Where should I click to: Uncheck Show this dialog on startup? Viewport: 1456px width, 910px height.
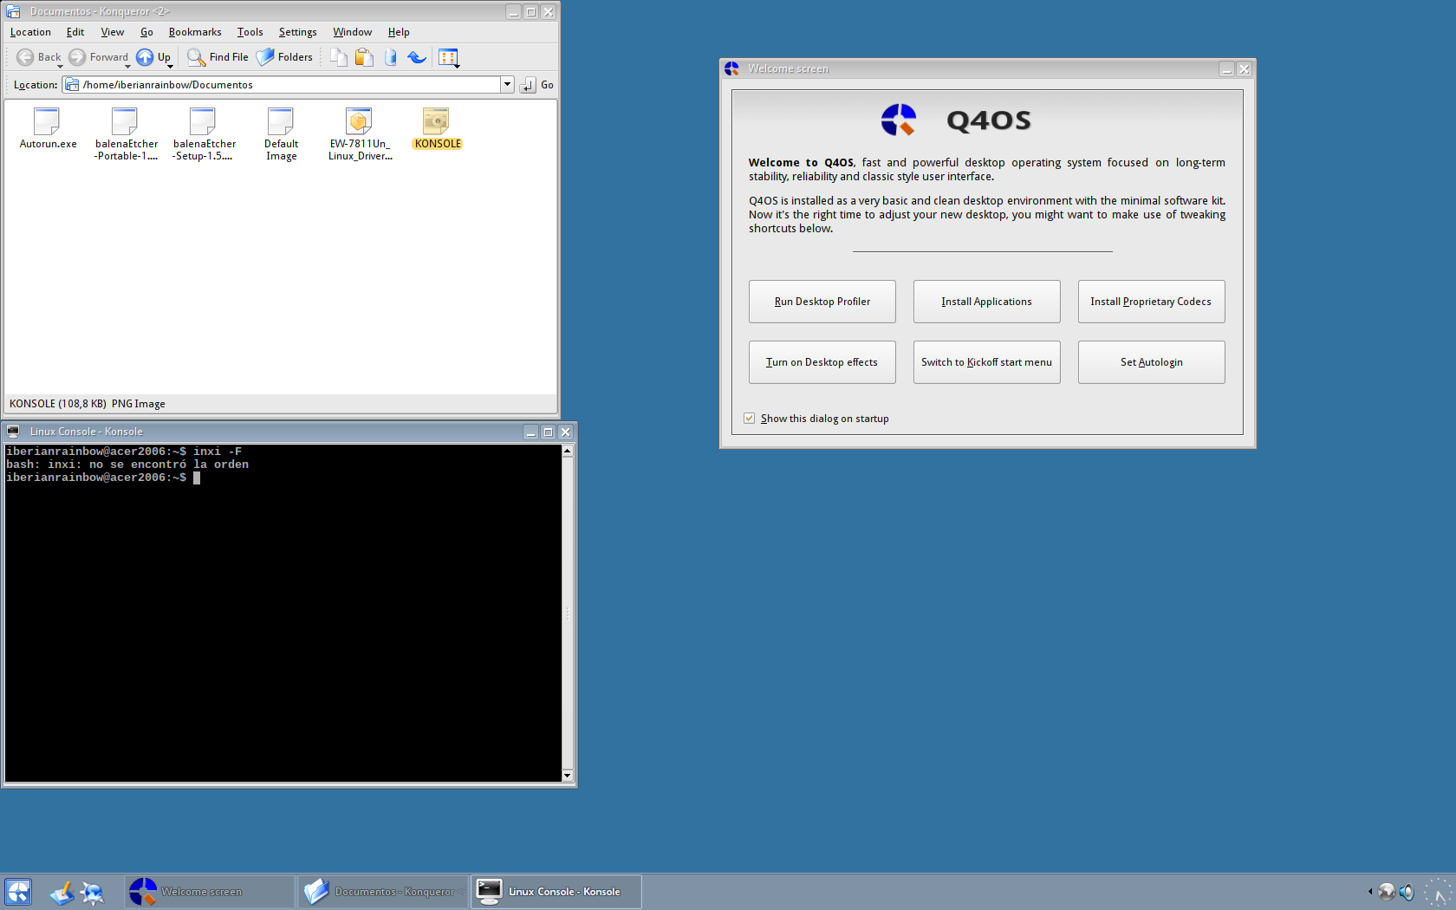(x=749, y=419)
